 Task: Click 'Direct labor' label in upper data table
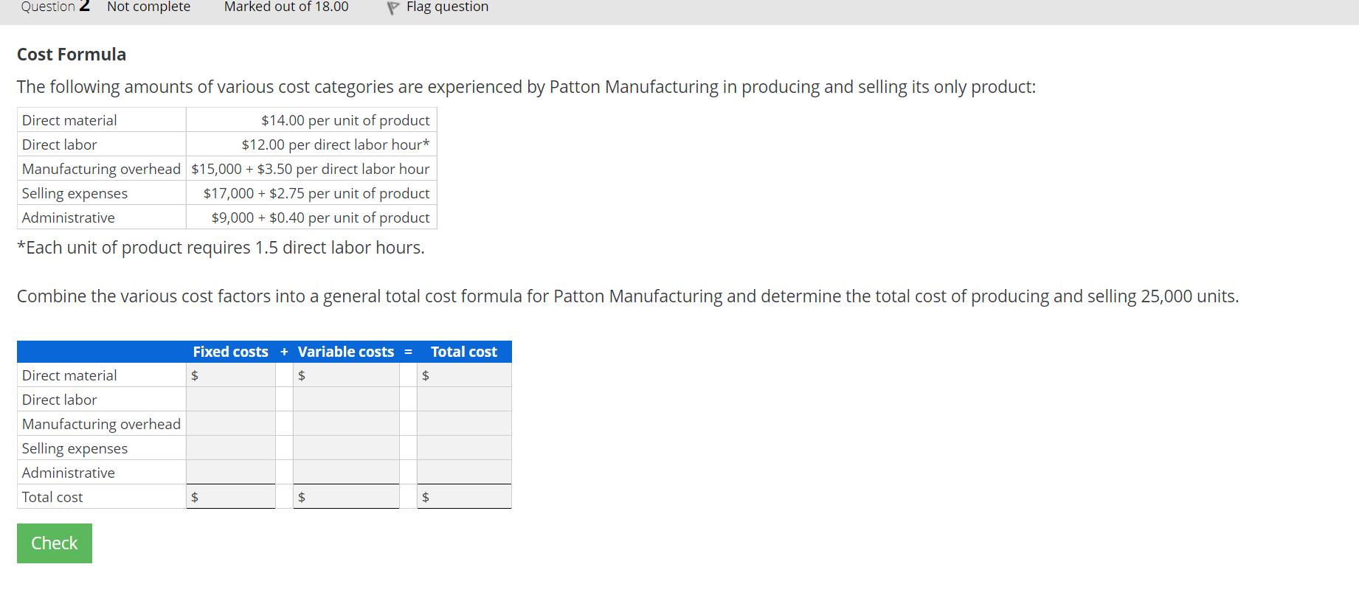60,145
